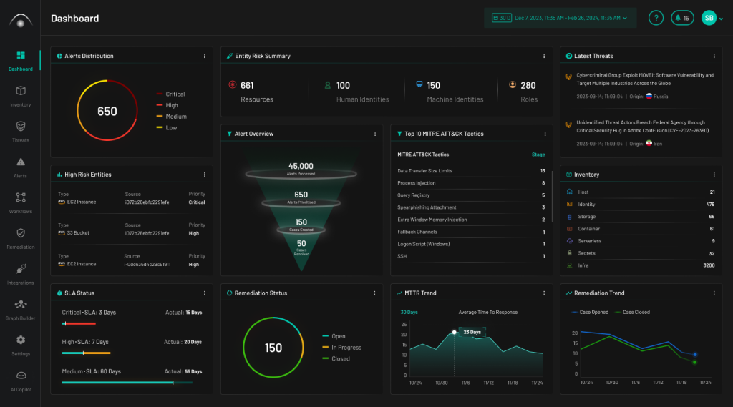Select the Data Transfer Size Limits row

point(471,170)
